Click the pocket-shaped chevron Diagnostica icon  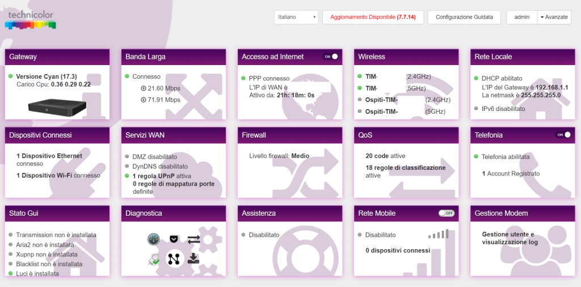pos(173,239)
